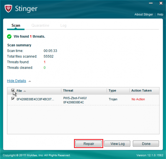Select file name 0F4206E08E4CC8F4BC07...

[x=35, y=99]
